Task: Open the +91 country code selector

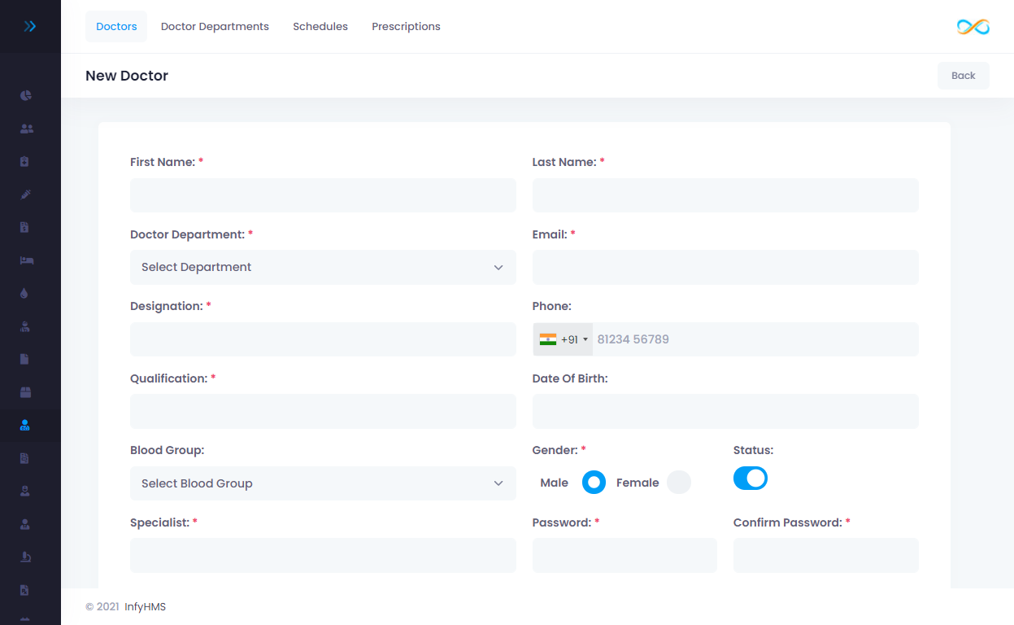Action: (x=564, y=339)
